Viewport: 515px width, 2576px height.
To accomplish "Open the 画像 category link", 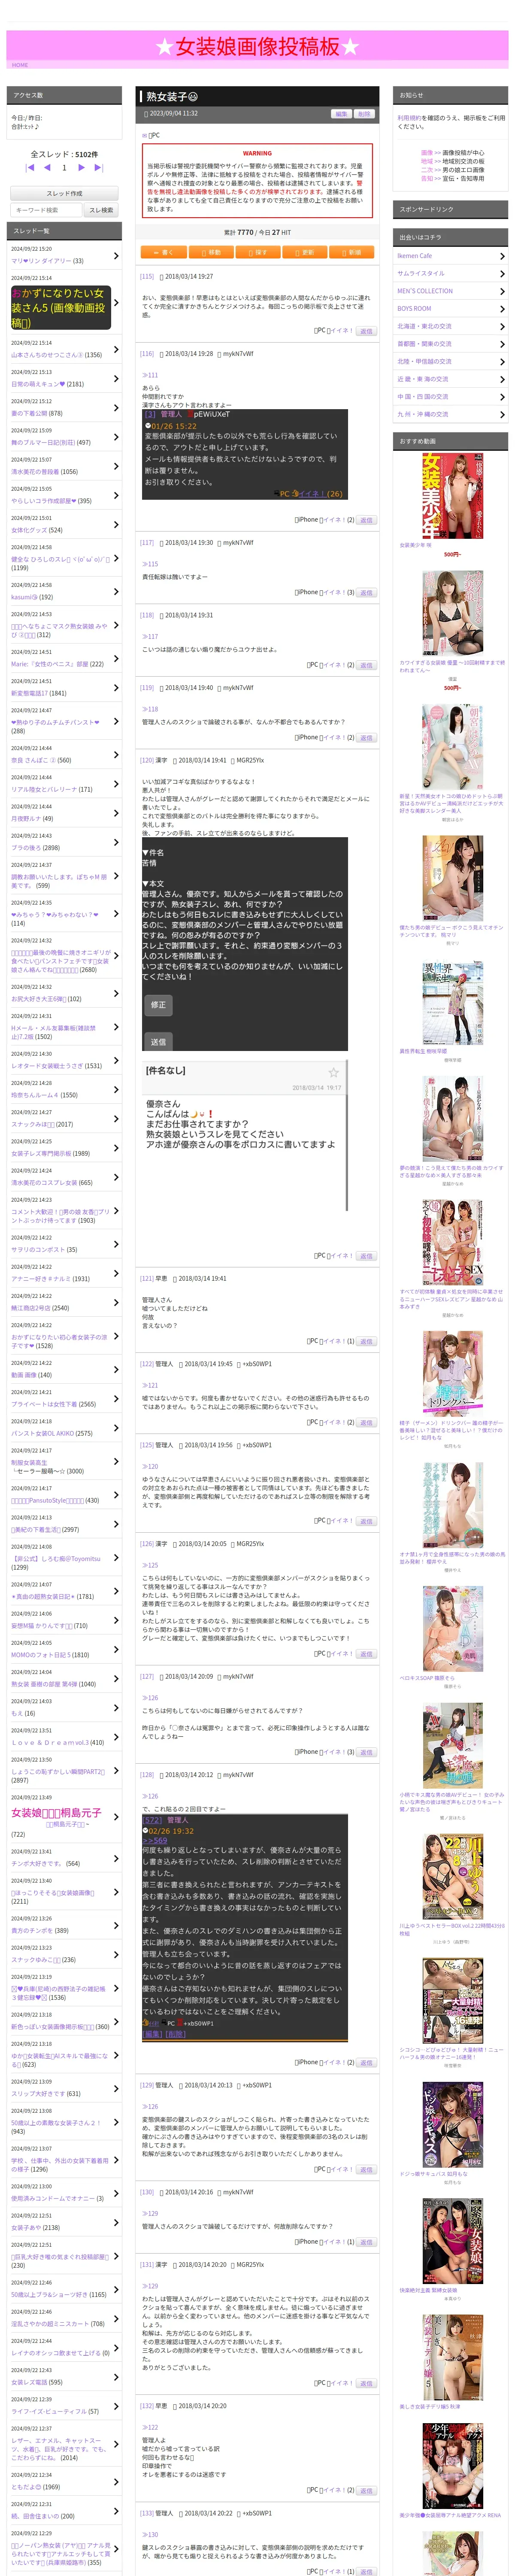I will coord(427,153).
